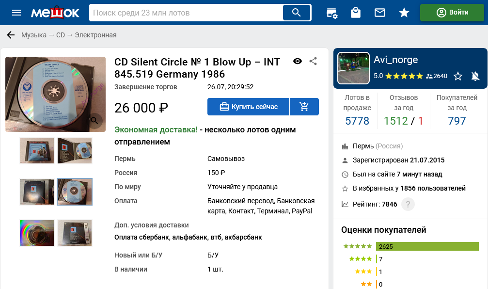Click Б/У condition value
The image size is (488, 289).
[x=213, y=255]
